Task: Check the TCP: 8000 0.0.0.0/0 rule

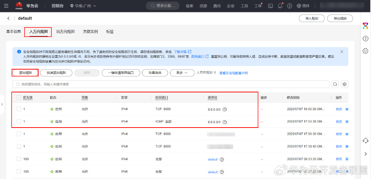Action: 19,109
